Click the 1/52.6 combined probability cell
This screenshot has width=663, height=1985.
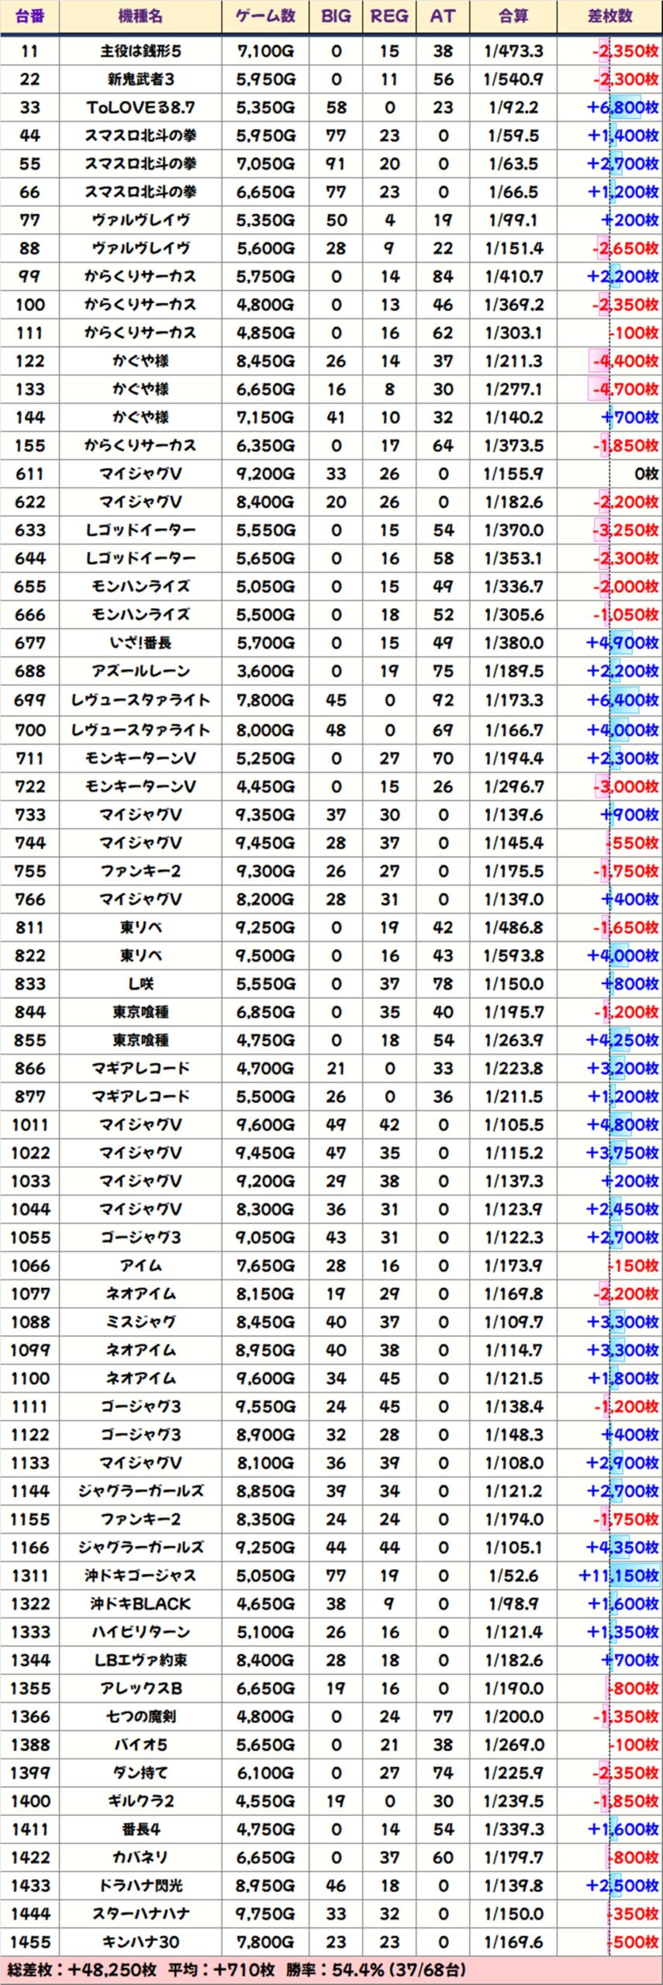(x=513, y=1575)
